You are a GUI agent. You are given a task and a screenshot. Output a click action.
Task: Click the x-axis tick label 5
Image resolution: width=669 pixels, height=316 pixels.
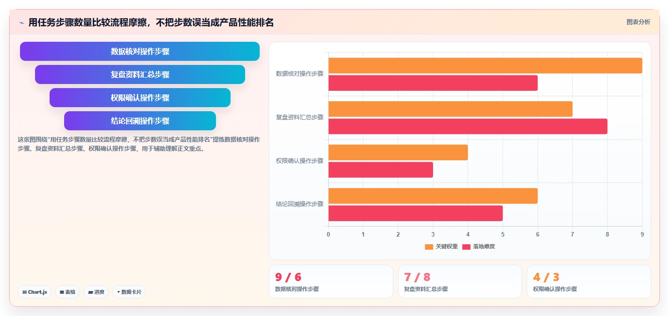click(x=503, y=234)
